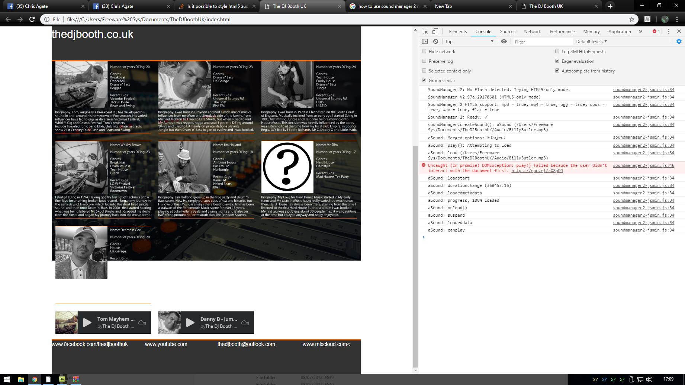Open the top frame context dropdown
This screenshot has height=385, width=685.
[x=469, y=41]
